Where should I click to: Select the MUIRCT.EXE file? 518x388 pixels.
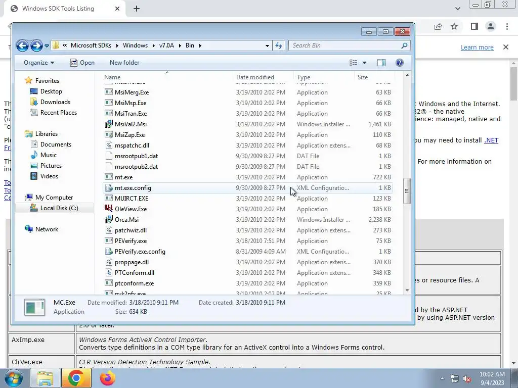click(x=131, y=198)
